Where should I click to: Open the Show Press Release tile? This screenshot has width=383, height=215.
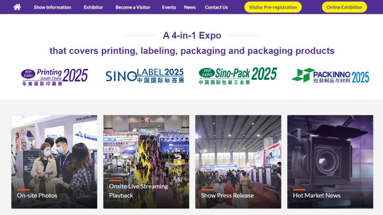click(x=238, y=162)
